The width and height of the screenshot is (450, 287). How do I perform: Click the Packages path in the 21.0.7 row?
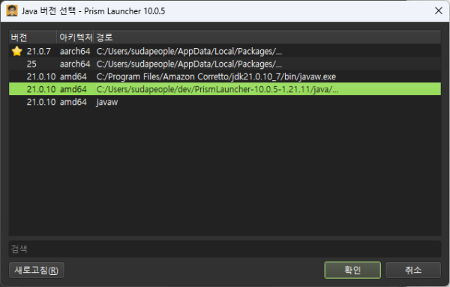point(189,51)
